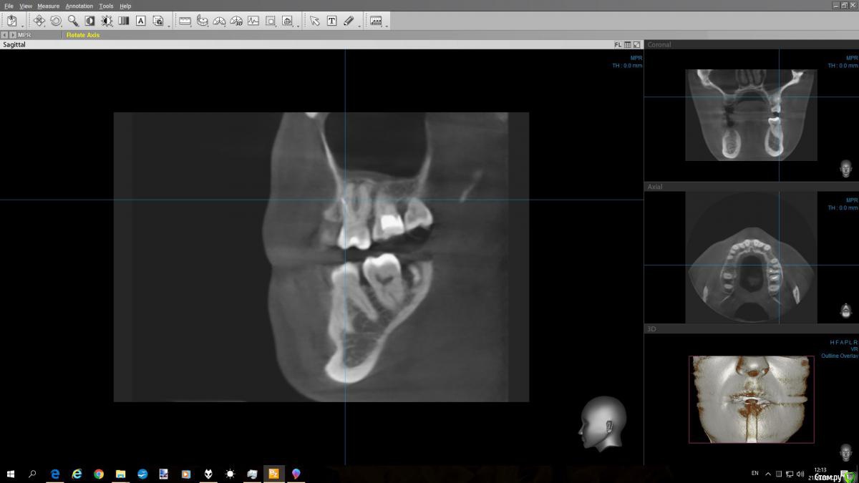The height and width of the screenshot is (483, 859).
Task: Toggle the invert contrast icon
Action: tap(90, 21)
